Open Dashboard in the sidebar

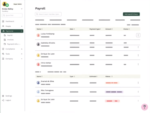10,21
